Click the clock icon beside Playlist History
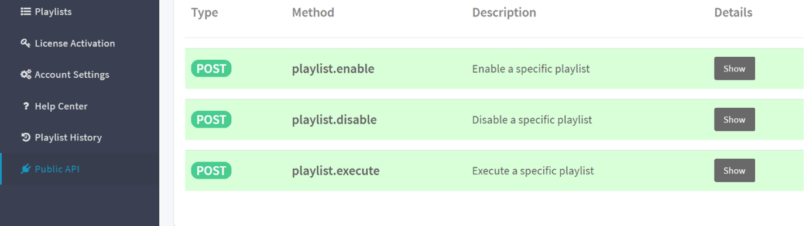Viewport: 809px width, 226px height. pos(25,138)
